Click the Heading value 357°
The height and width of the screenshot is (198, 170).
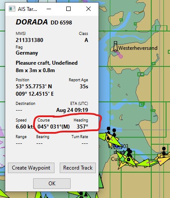82,127
